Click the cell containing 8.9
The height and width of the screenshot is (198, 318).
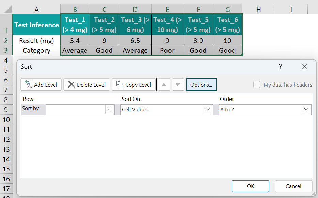[x=198, y=41]
